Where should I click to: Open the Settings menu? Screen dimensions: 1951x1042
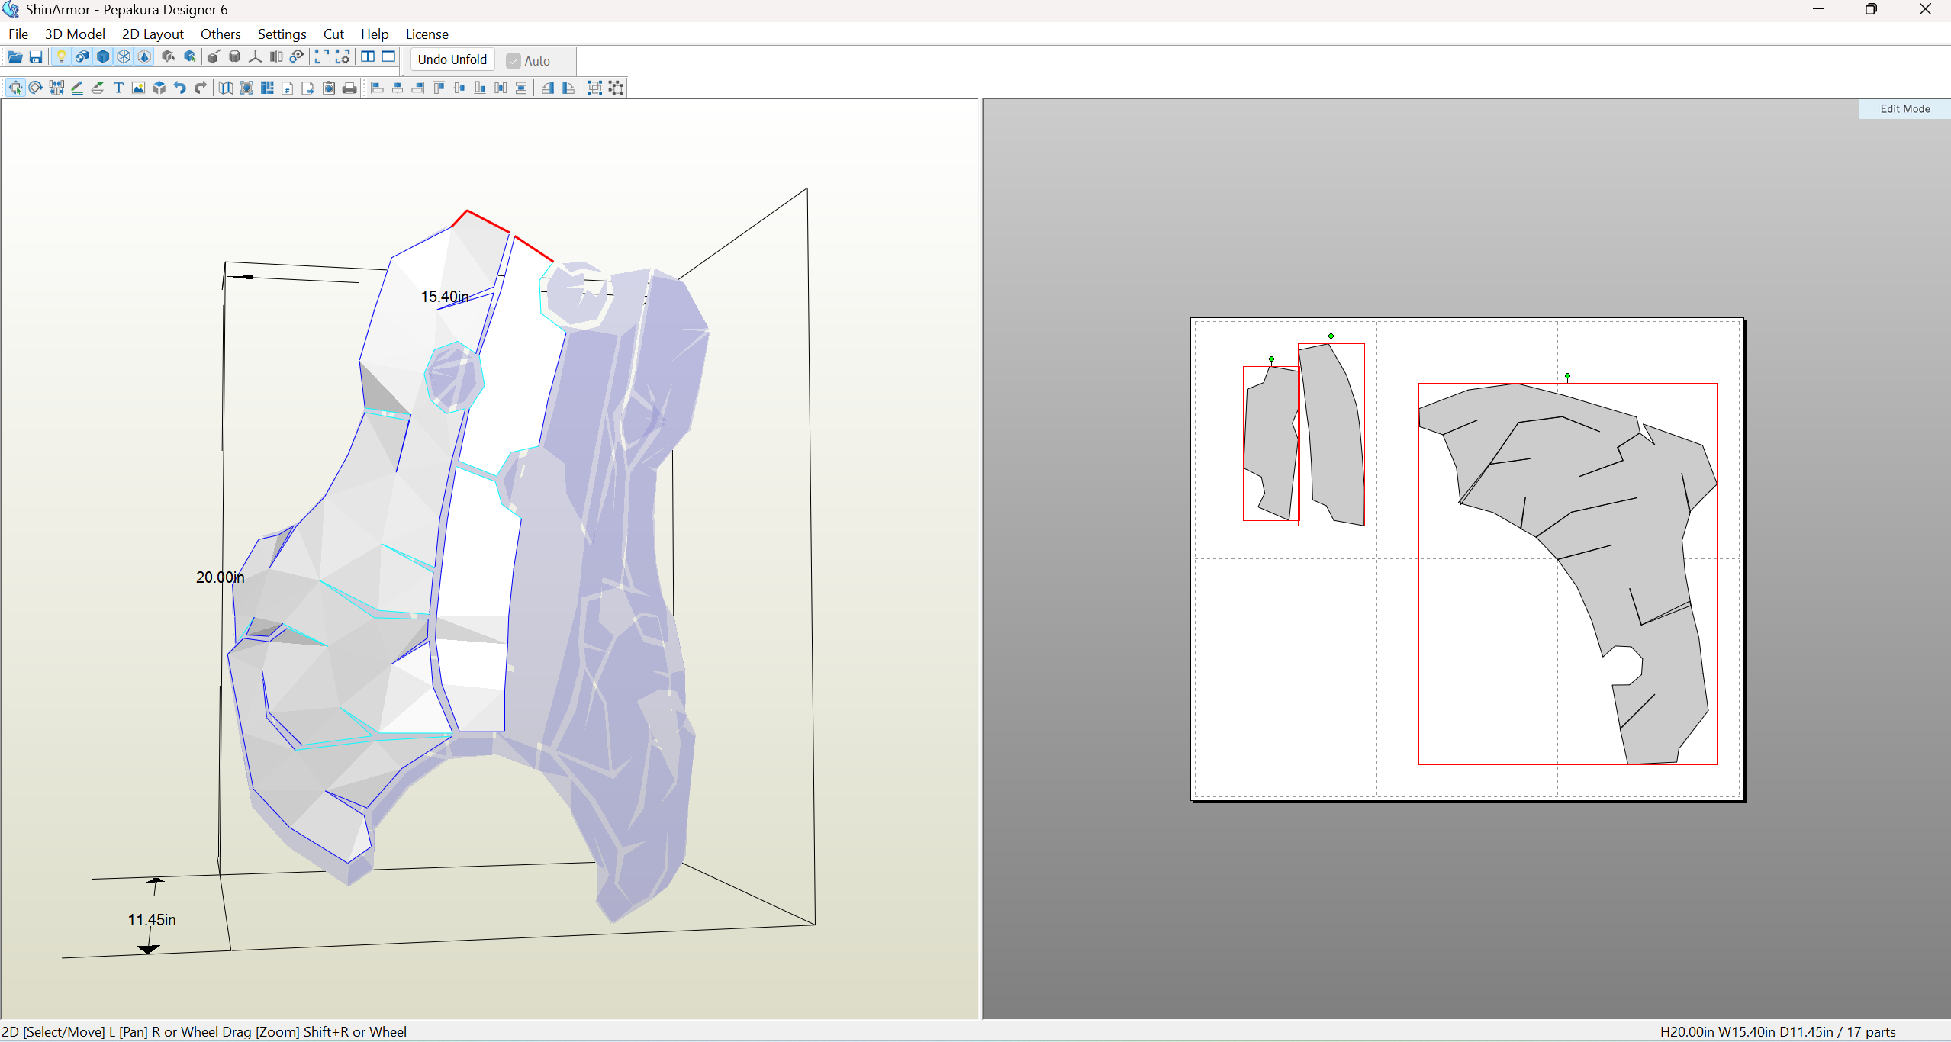282,34
